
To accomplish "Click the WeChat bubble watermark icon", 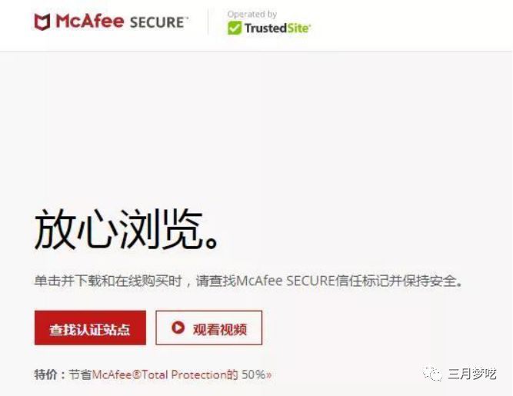I will pos(432,374).
